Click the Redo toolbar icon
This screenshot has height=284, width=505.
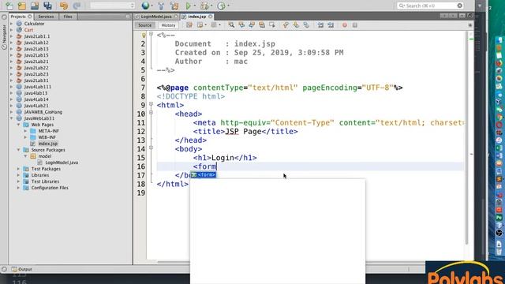pos(77,6)
